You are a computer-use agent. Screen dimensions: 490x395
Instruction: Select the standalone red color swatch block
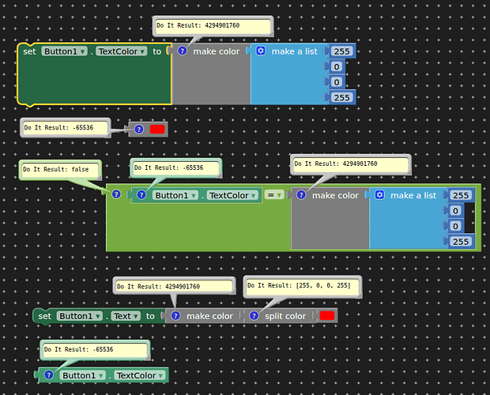tap(156, 129)
